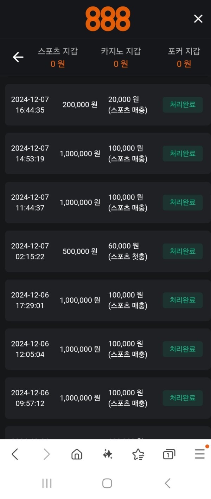Open the 포커 지갑 wallet section
Viewport: 211px width, 499px height.
click(x=184, y=57)
